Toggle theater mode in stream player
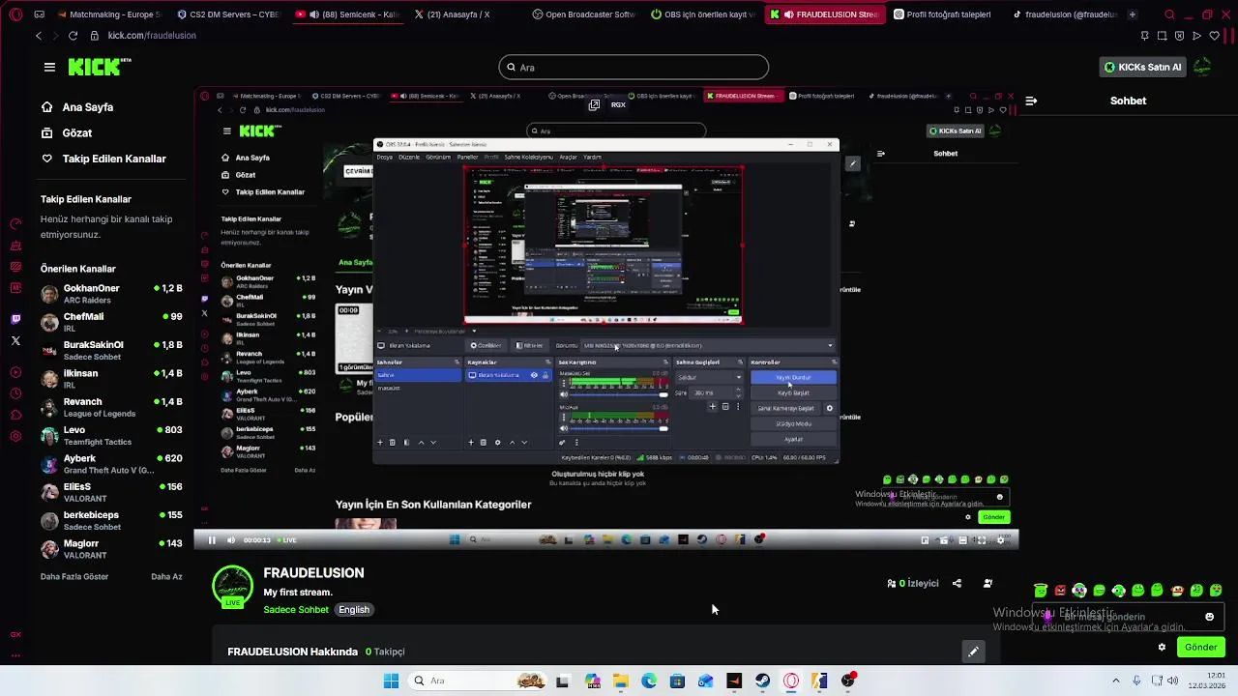1238x696 pixels. 962,540
